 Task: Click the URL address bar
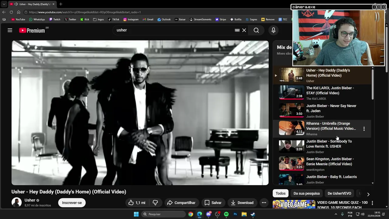pos(157,12)
